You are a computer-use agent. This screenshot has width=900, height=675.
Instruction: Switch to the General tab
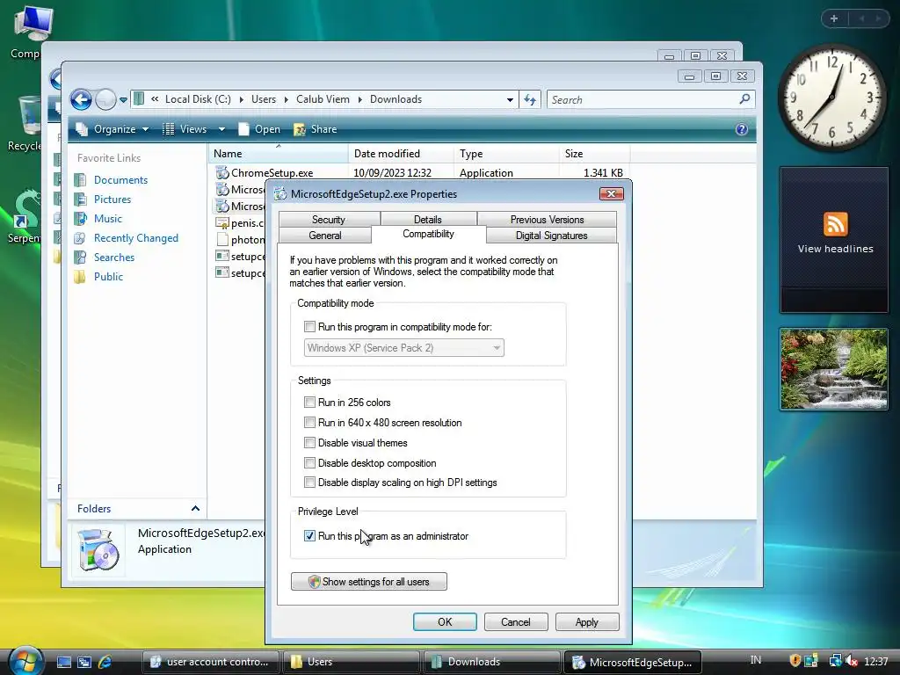325,236
